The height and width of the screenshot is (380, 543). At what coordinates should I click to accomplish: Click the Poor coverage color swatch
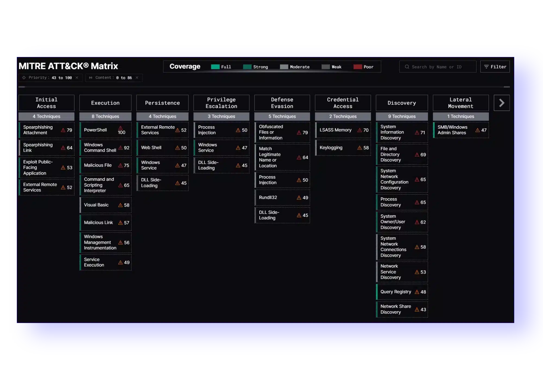[358, 67]
